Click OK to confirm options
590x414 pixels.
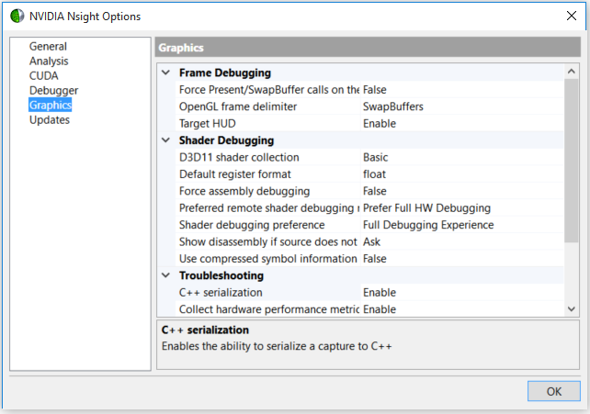coord(553,391)
